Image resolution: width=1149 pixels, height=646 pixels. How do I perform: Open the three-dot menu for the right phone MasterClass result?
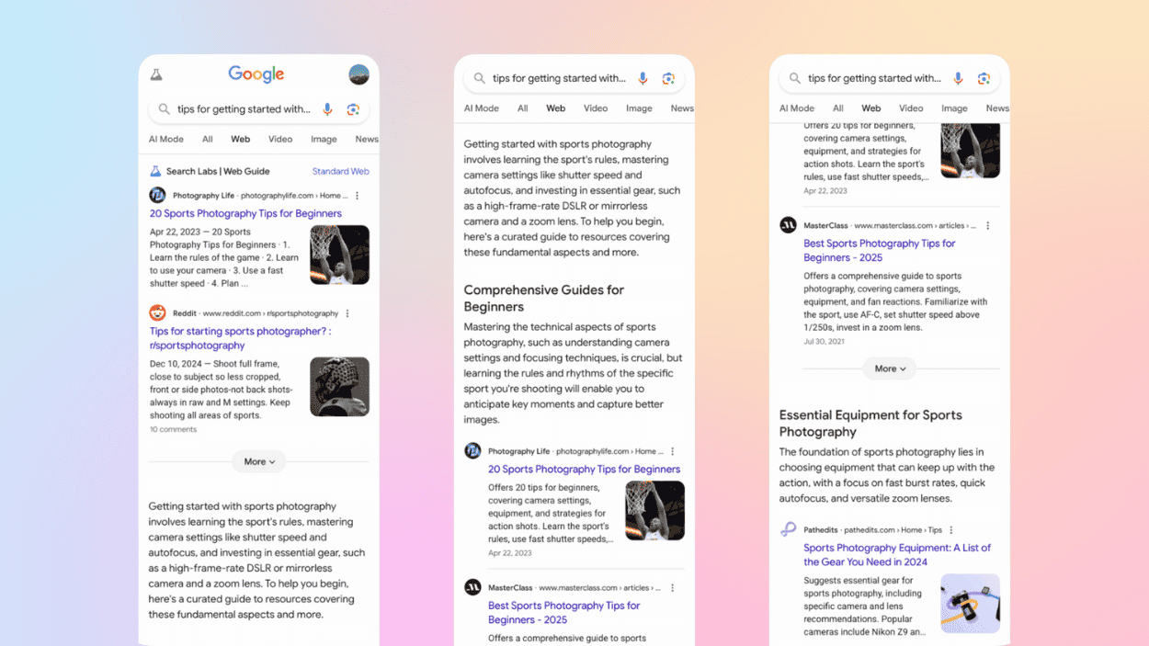[988, 226]
